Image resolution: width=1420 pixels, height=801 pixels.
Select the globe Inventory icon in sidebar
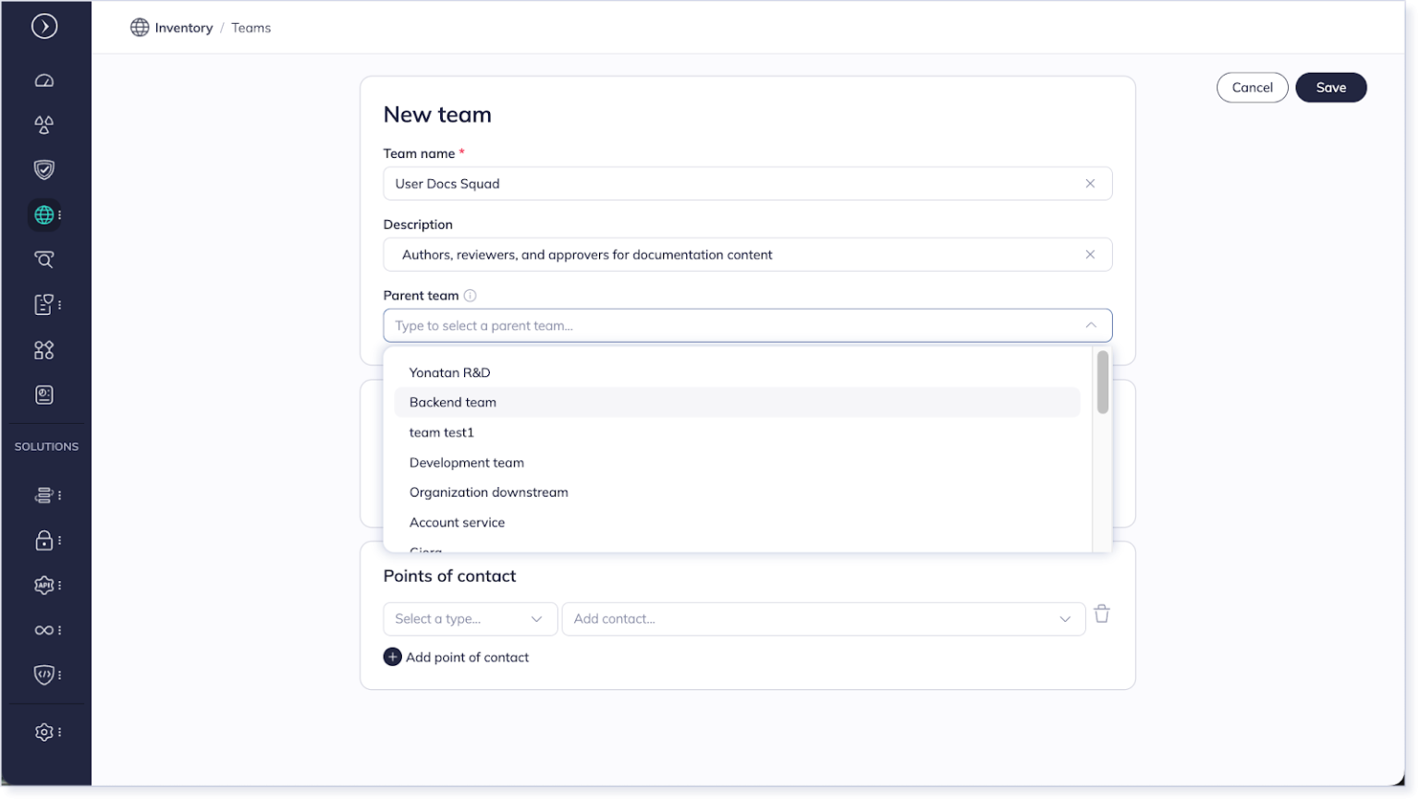click(43, 214)
